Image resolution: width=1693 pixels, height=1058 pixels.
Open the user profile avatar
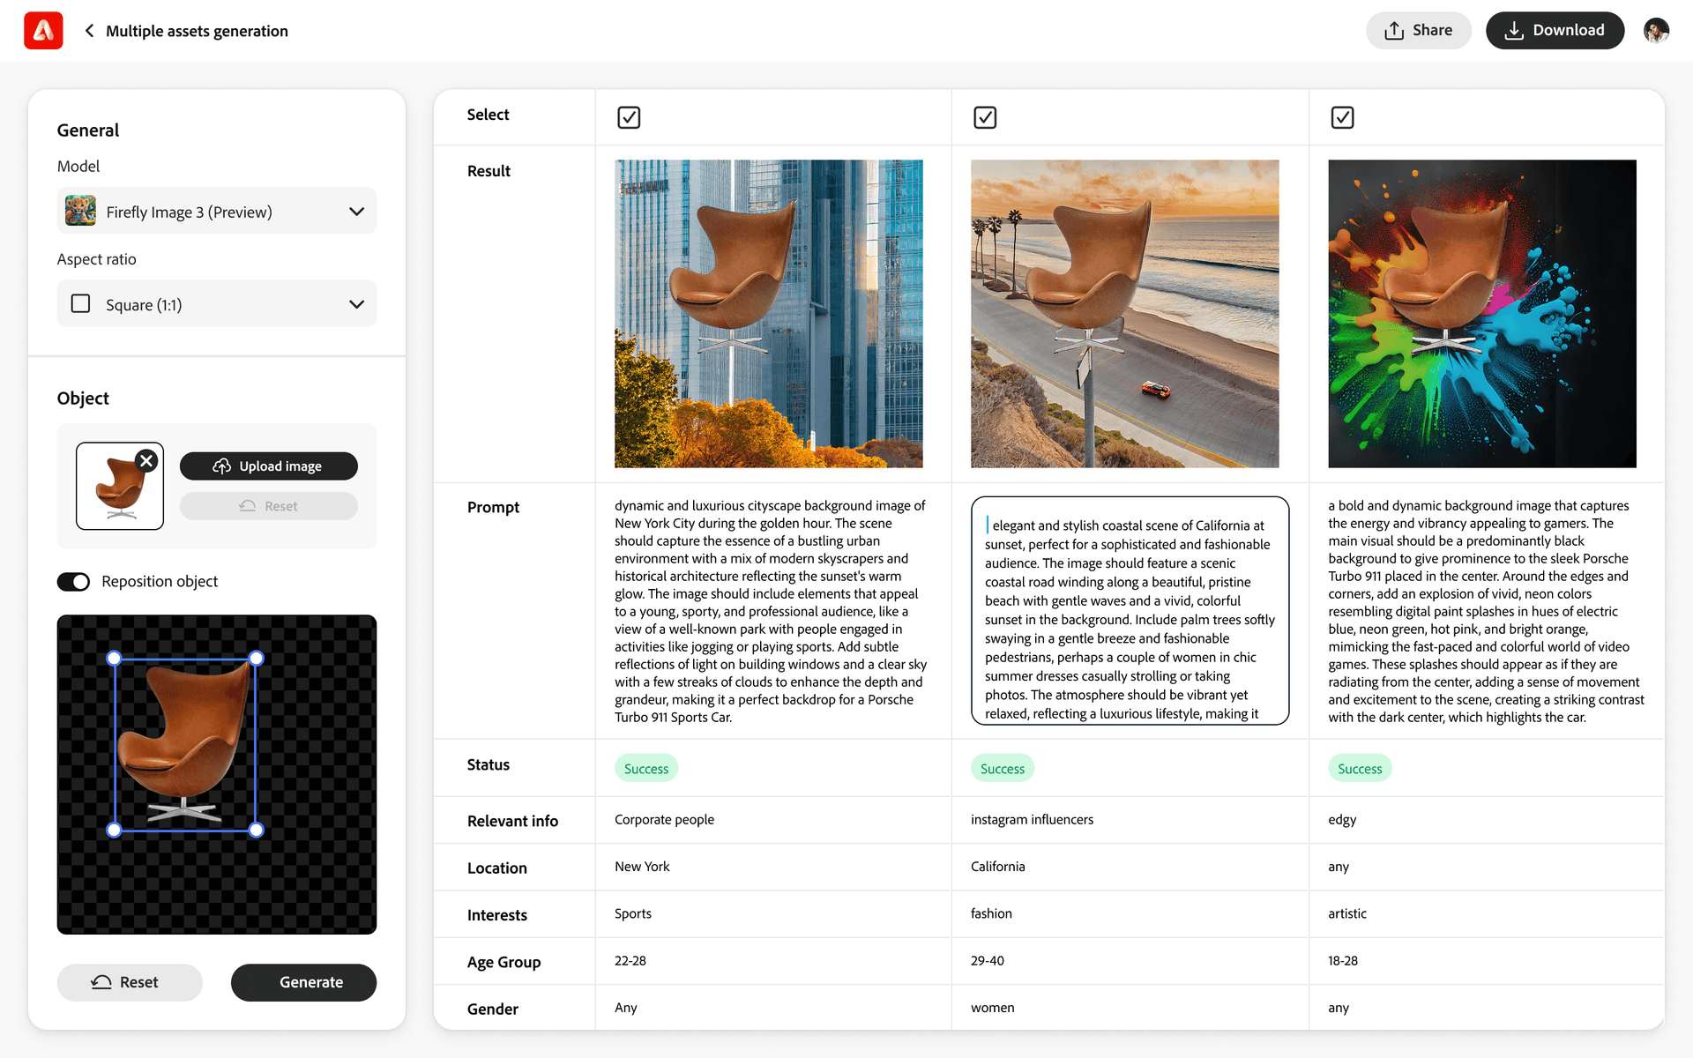coord(1656,31)
